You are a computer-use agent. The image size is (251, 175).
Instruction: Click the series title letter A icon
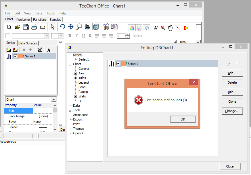pyautogui.click(x=49, y=50)
